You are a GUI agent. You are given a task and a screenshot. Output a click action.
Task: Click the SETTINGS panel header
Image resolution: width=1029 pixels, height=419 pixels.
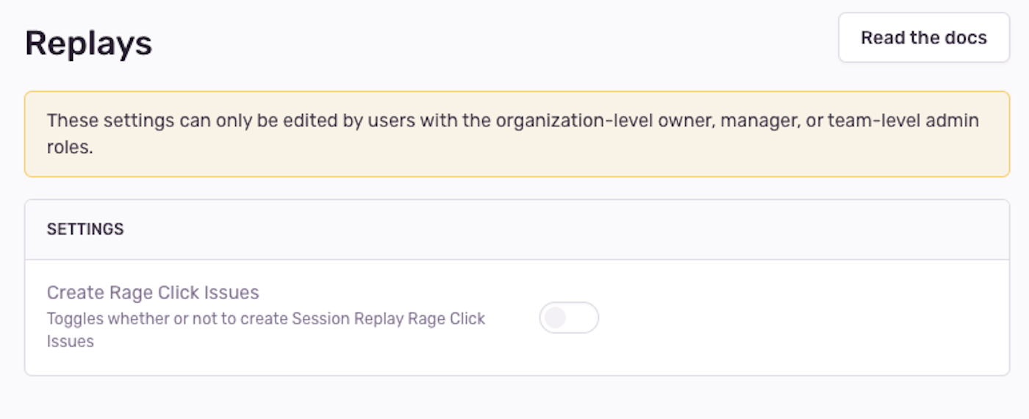(x=85, y=229)
